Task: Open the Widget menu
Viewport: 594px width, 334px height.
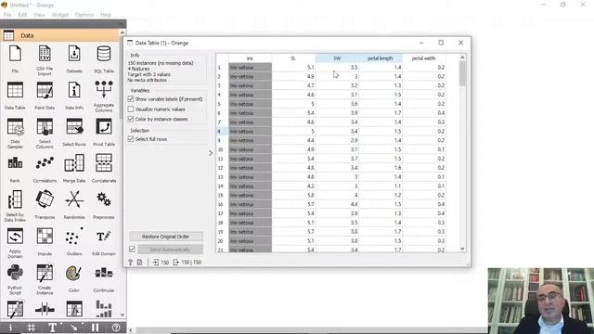Action: tap(59, 15)
